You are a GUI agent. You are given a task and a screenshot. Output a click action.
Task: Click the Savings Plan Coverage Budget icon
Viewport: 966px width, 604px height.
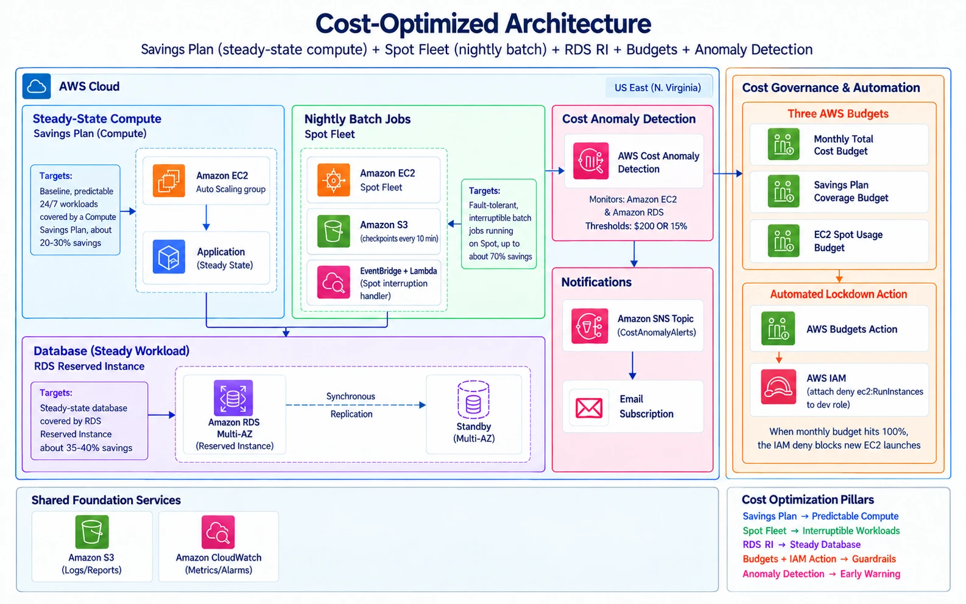[x=783, y=191]
